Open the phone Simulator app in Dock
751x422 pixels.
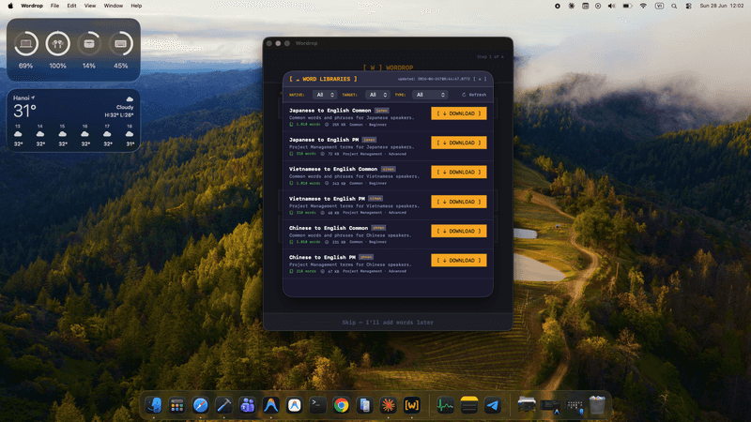pyautogui.click(x=364, y=405)
